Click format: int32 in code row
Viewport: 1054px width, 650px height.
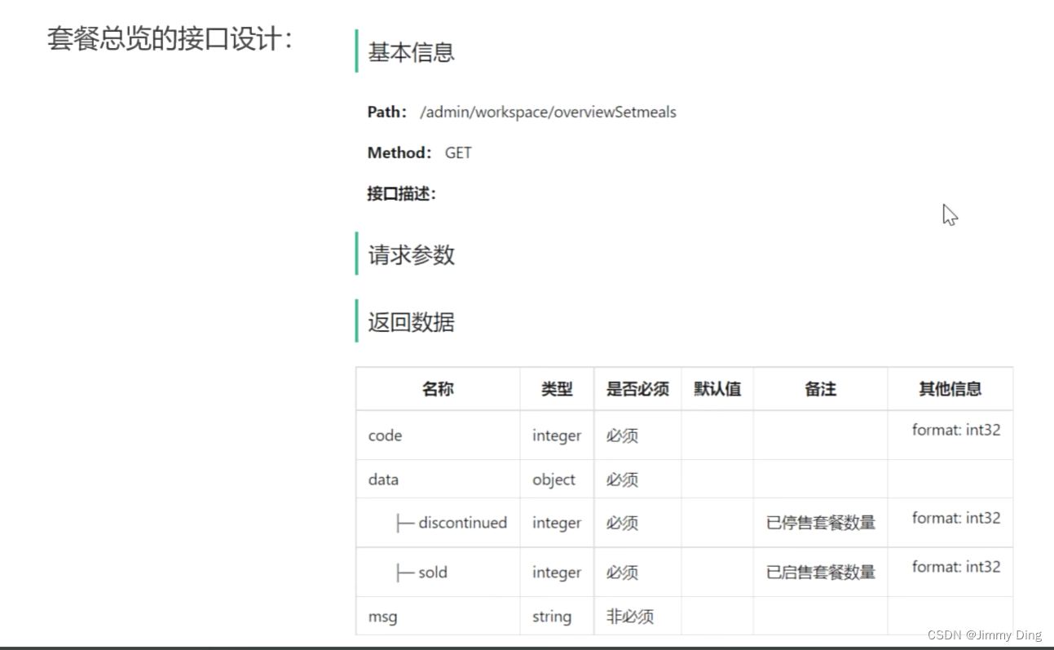point(956,430)
